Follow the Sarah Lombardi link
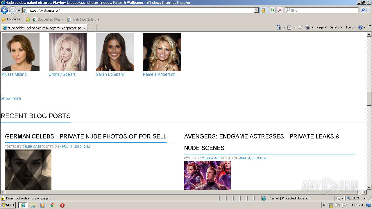Screen dimensions: 372x209 coord(110,74)
